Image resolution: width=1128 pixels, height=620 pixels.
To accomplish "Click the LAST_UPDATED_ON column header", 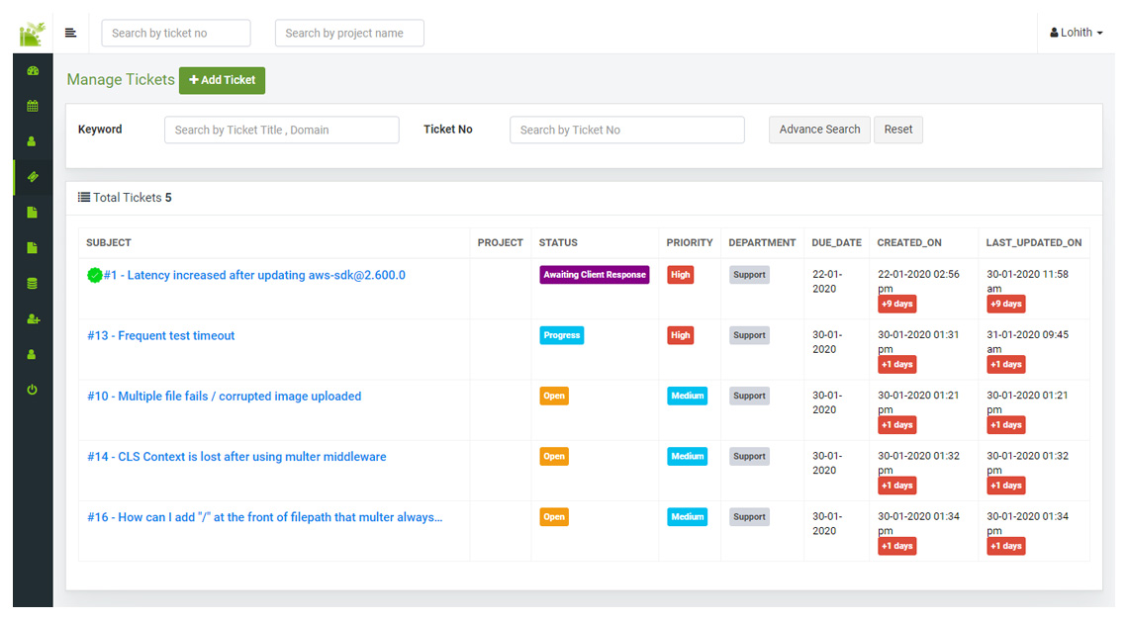I will (1034, 242).
